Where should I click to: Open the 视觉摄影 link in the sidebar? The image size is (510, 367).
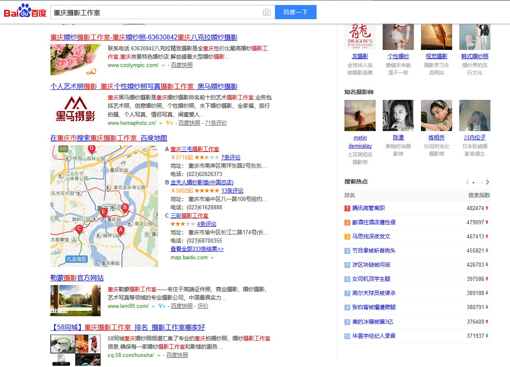tap(436, 56)
